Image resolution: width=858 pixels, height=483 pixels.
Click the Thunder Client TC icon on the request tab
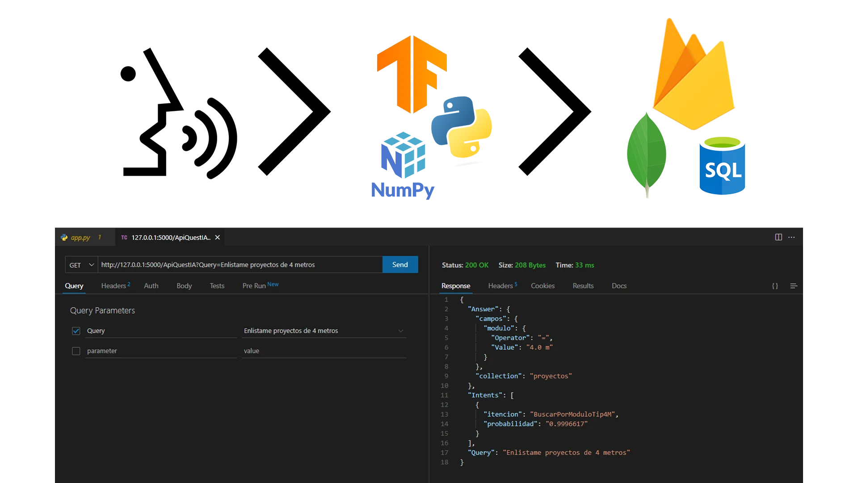click(124, 237)
